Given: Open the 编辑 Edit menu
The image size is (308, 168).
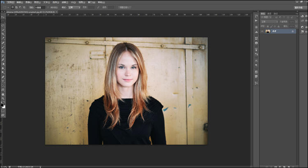Looking at the screenshot, I should click(20, 2).
